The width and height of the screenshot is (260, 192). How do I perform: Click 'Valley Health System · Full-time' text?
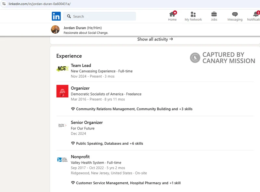click(x=96, y=163)
